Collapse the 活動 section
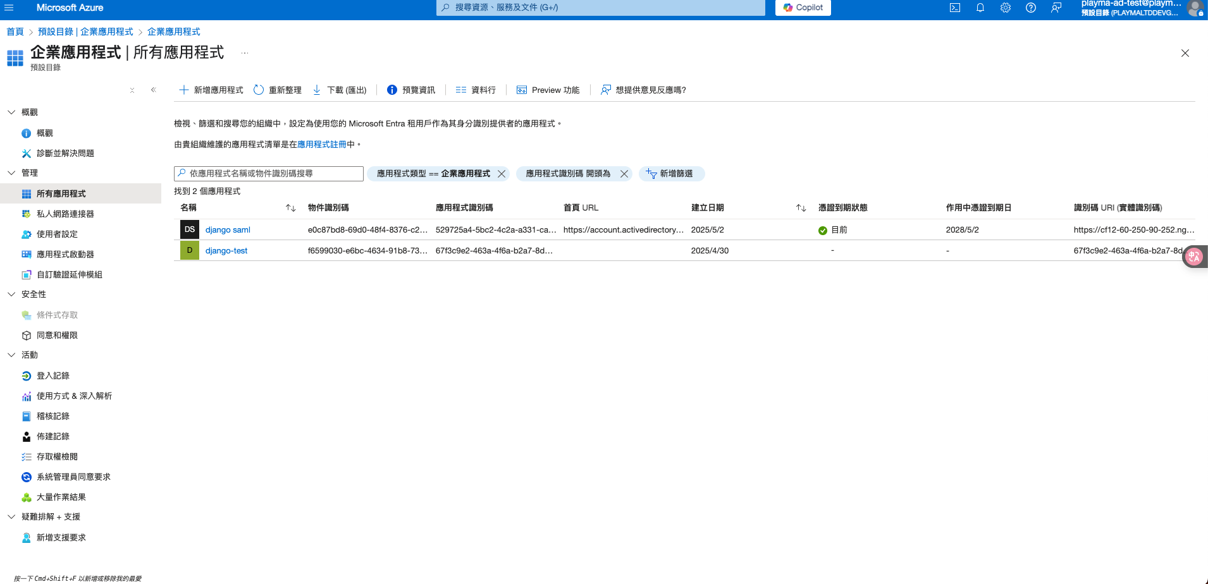The image size is (1208, 584). (11, 355)
